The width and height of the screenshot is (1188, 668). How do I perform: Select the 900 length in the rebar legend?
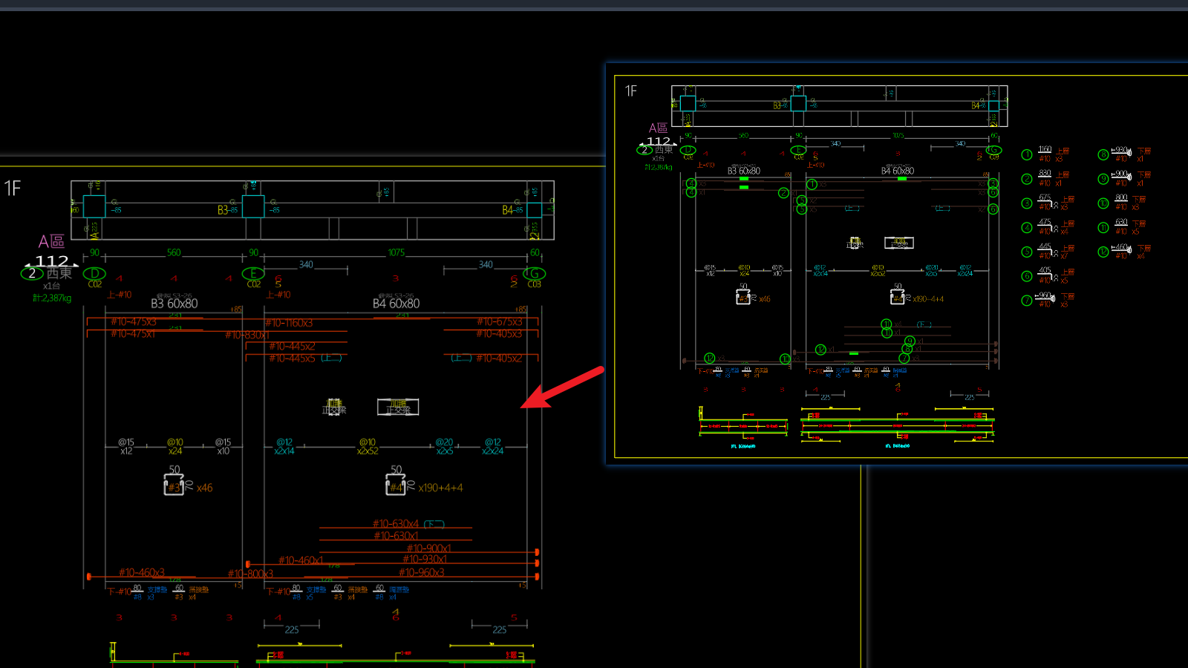[x=1121, y=174]
